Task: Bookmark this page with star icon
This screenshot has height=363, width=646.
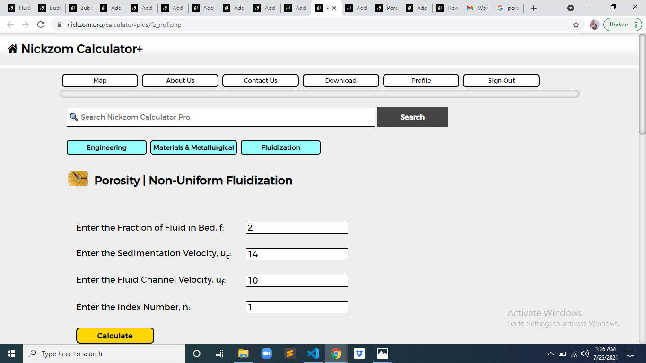Action: (x=576, y=25)
